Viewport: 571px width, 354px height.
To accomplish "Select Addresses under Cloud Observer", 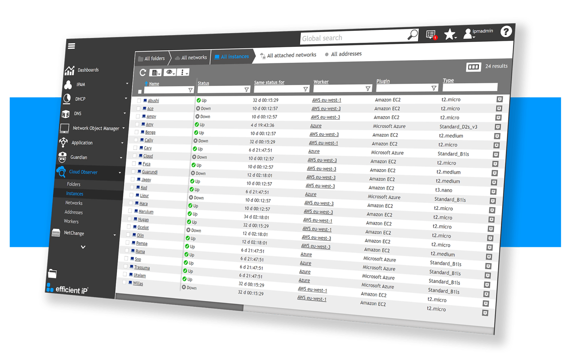I will coord(74,212).
